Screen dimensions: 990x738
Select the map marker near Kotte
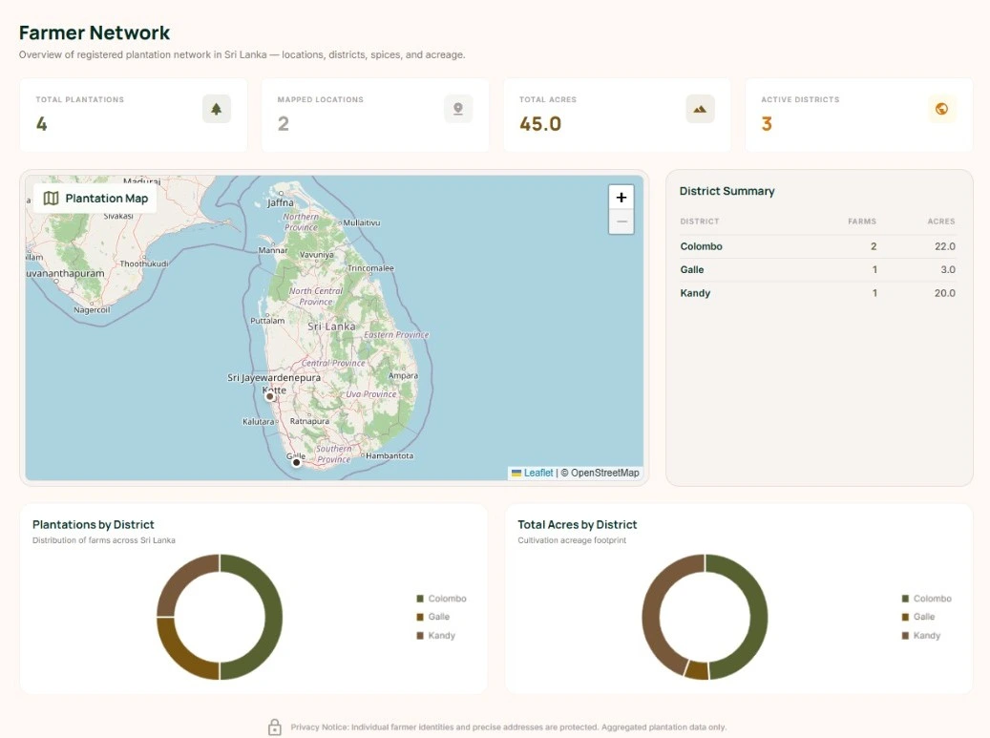point(269,396)
